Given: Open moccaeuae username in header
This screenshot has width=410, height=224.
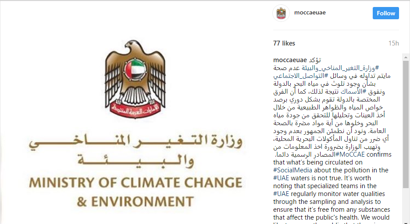Looking at the screenshot, I should (x=310, y=13).
